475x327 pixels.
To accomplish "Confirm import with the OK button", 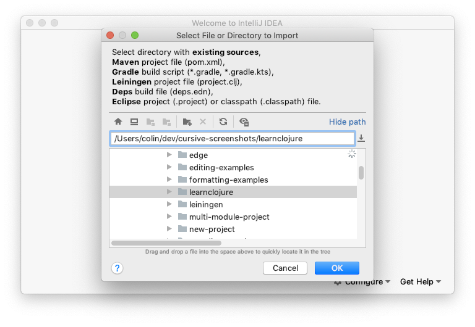I will (337, 268).
